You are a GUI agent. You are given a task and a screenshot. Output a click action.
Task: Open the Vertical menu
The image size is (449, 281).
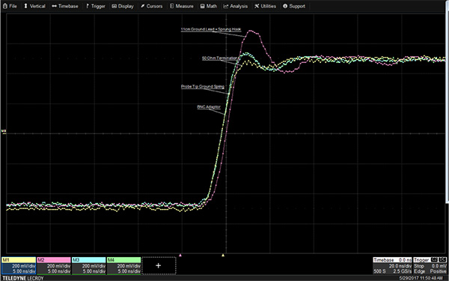pyautogui.click(x=34, y=6)
